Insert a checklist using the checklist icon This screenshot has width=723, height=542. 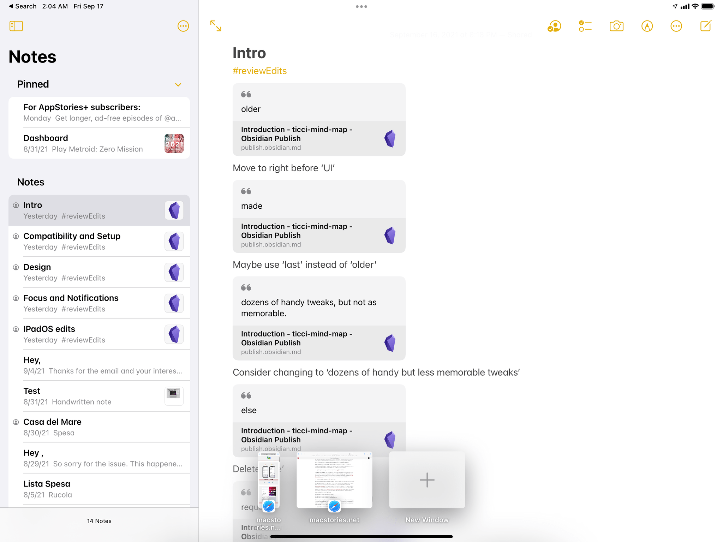585,26
